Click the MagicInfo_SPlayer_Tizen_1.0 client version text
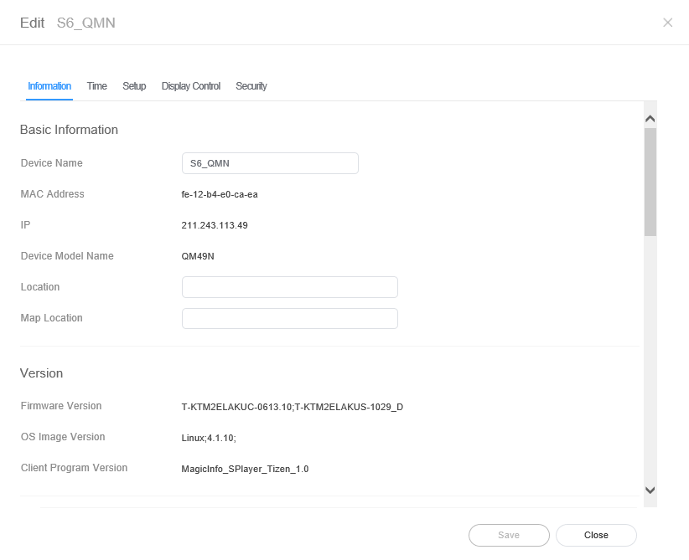 (245, 469)
